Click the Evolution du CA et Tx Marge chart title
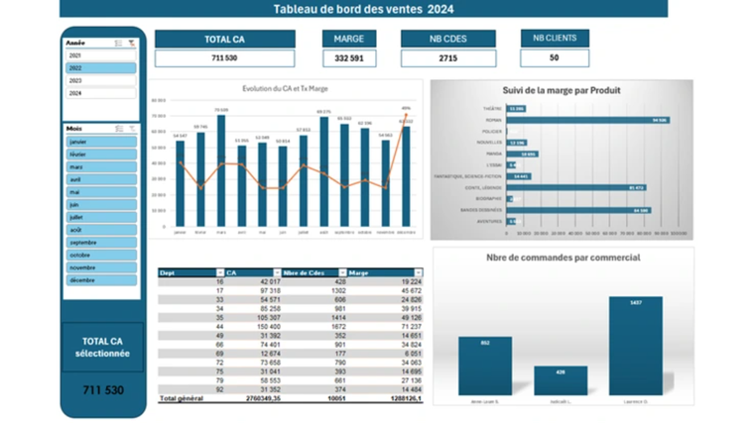Screen dimensions: 754x423 tap(285, 88)
